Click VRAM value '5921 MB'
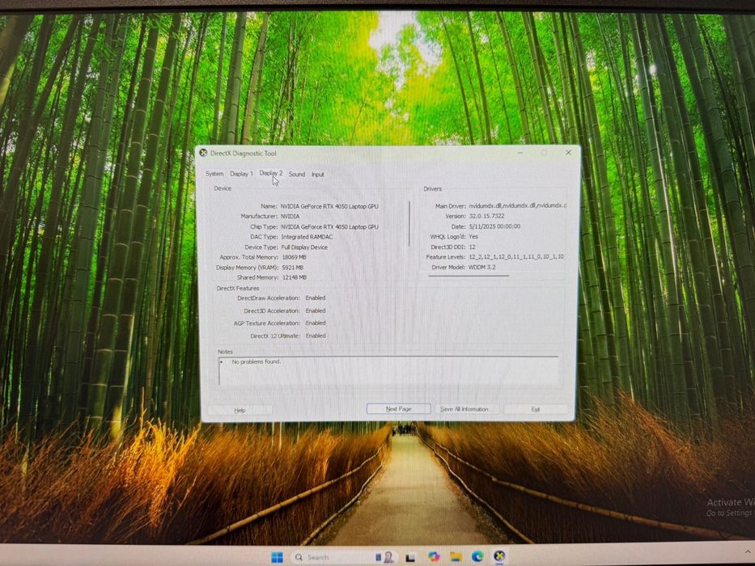This screenshot has height=566, width=755. pos(293,267)
